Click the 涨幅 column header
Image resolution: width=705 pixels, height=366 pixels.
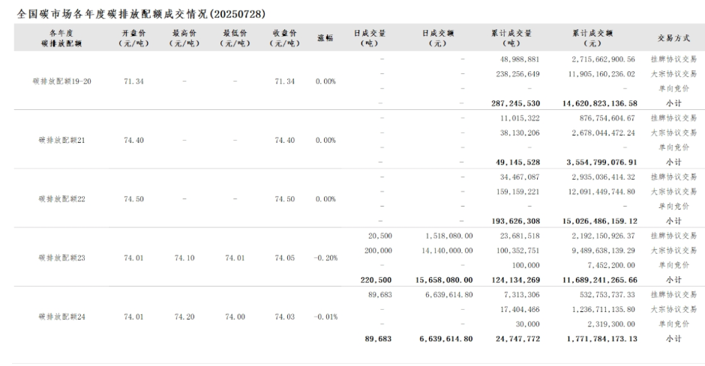tap(325, 39)
